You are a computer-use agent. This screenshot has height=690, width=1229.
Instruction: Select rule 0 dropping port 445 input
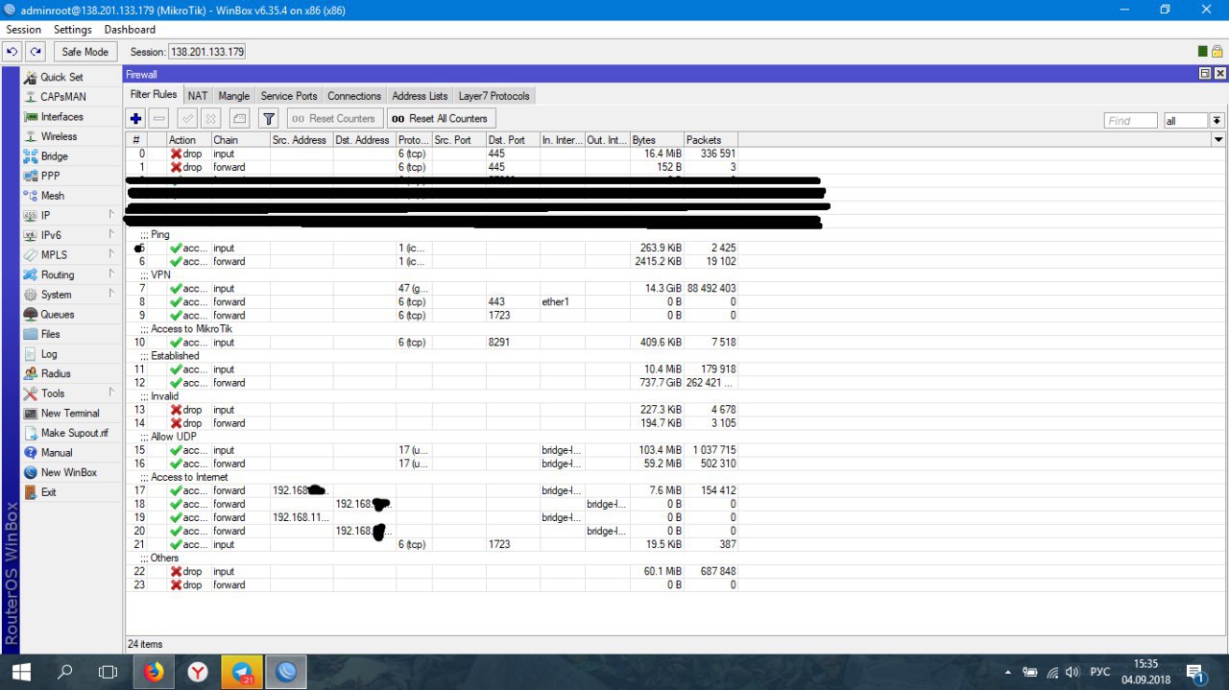[432, 154]
